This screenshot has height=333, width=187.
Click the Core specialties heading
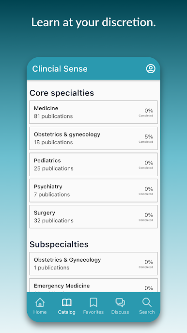pos(62,93)
